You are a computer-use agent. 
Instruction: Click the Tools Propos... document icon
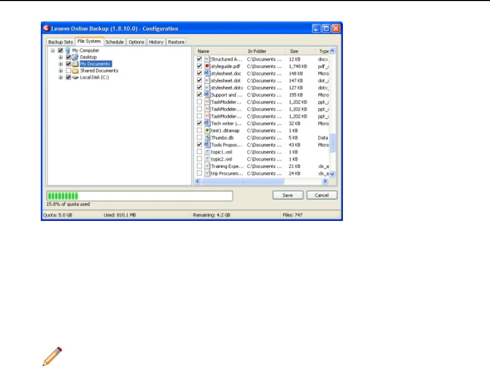207,144
